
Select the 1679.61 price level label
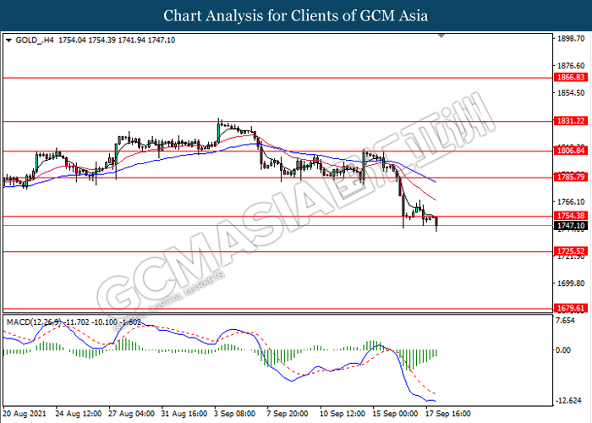(571, 308)
